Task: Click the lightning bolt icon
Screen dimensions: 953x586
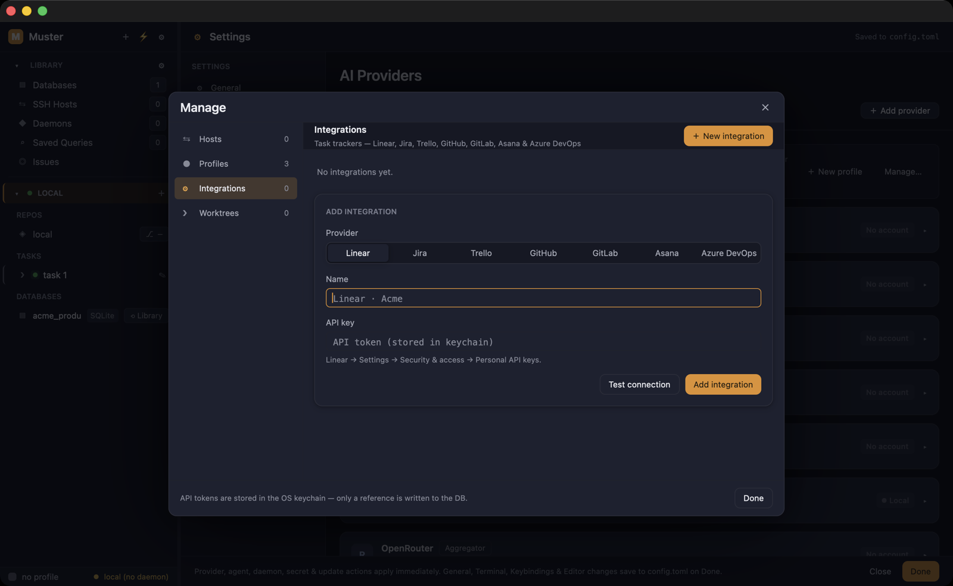Action: [x=144, y=37]
